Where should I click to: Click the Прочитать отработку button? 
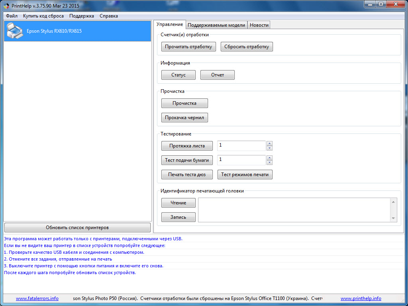(x=188, y=47)
